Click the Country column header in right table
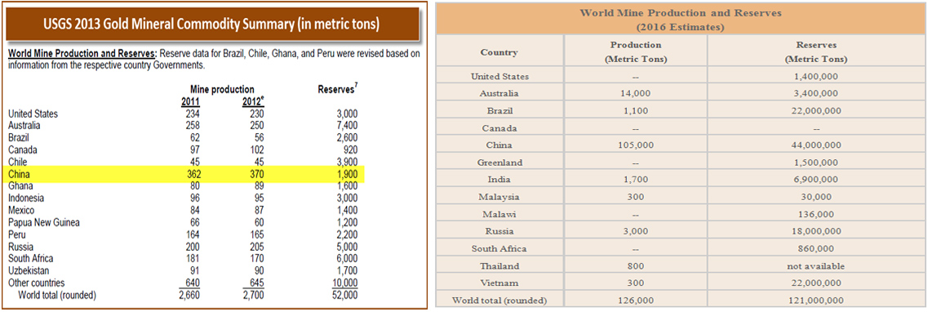928x312 pixels. (500, 52)
